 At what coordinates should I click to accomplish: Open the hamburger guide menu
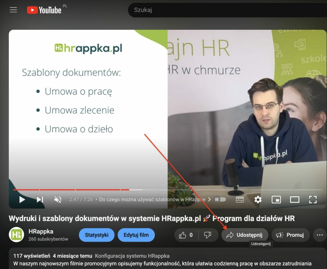pos(13,10)
